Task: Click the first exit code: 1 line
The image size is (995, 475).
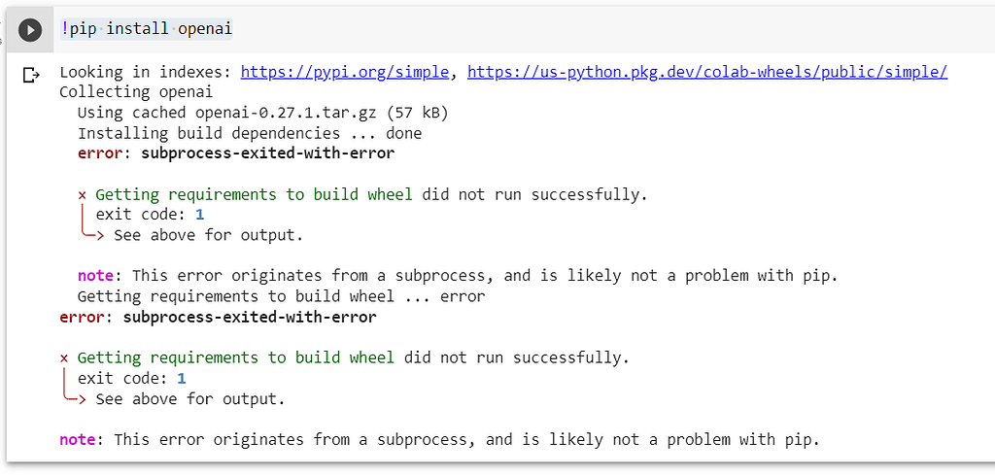Action: click(150, 215)
